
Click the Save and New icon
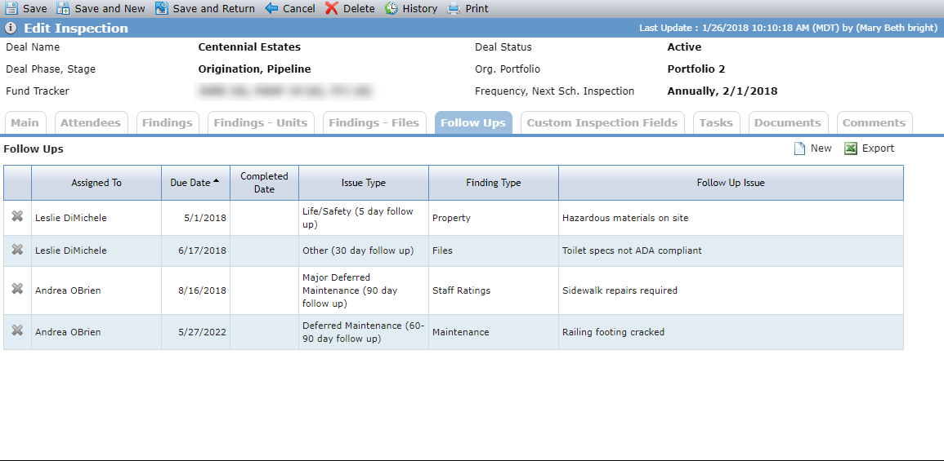pos(63,8)
